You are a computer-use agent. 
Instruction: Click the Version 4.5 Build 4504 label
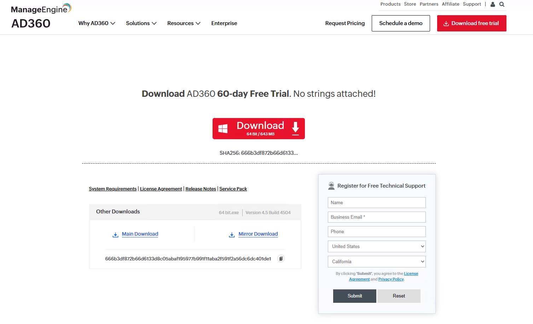pos(268,213)
